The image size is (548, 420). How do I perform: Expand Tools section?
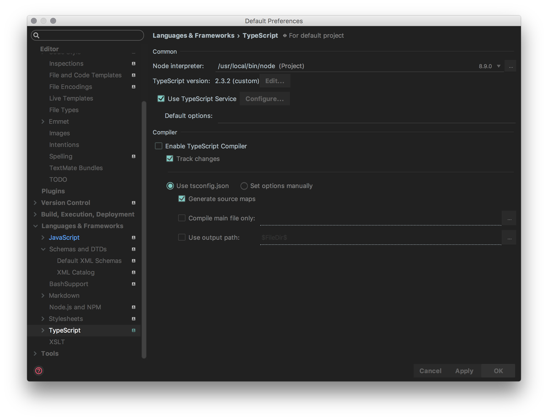[x=35, y=353]
